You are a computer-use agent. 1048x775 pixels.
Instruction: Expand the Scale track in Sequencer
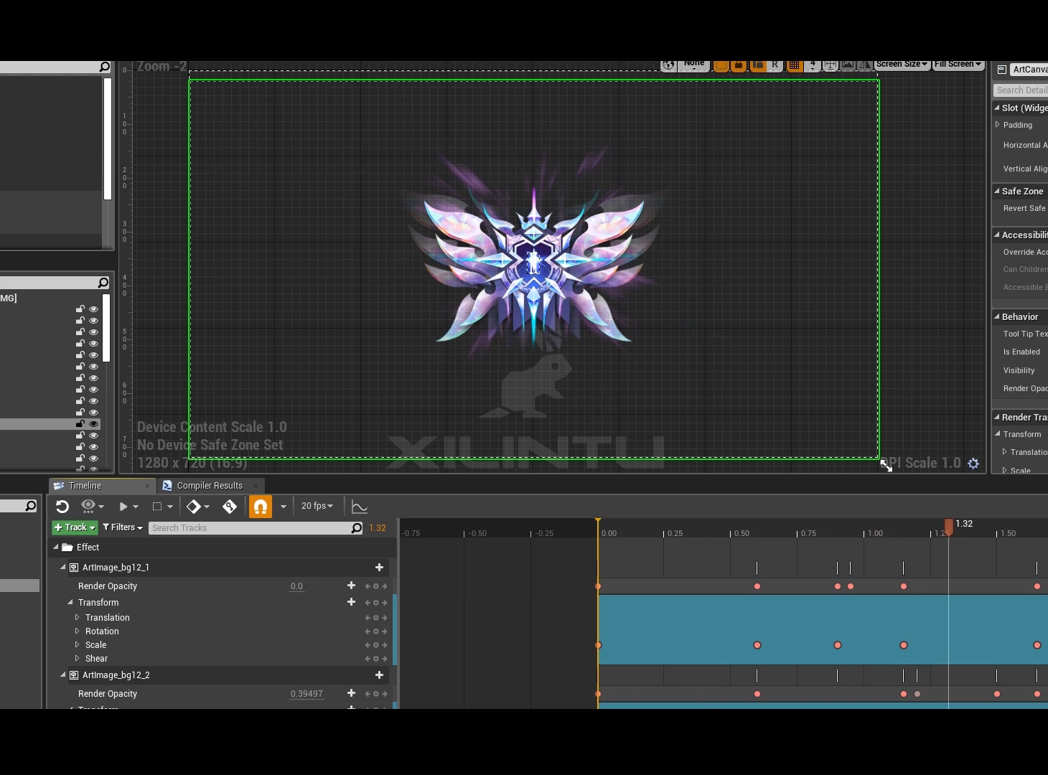78,644
